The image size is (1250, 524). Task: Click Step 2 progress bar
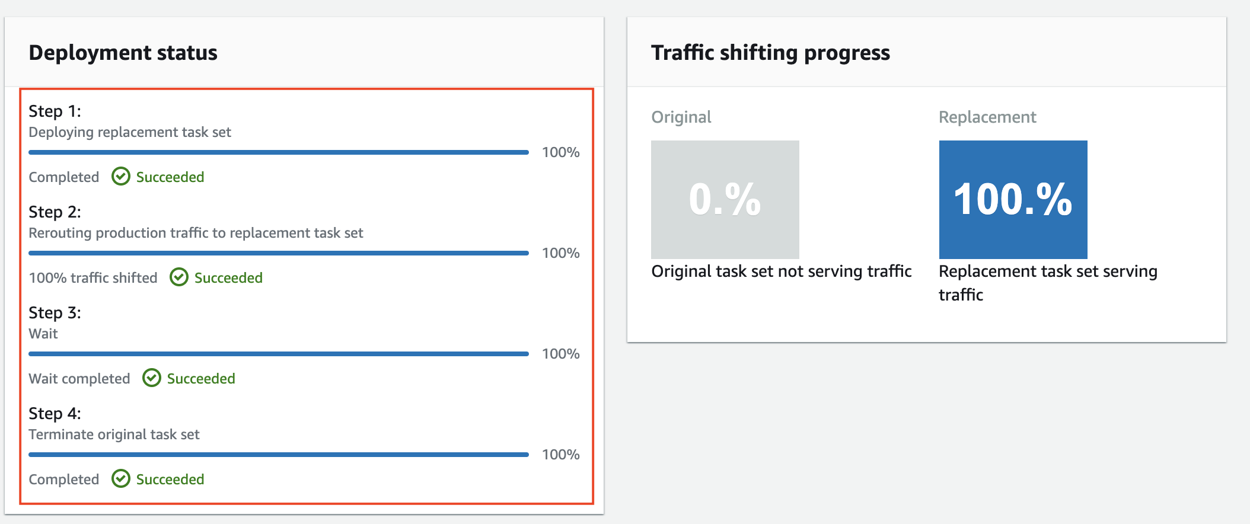(279, 253)
